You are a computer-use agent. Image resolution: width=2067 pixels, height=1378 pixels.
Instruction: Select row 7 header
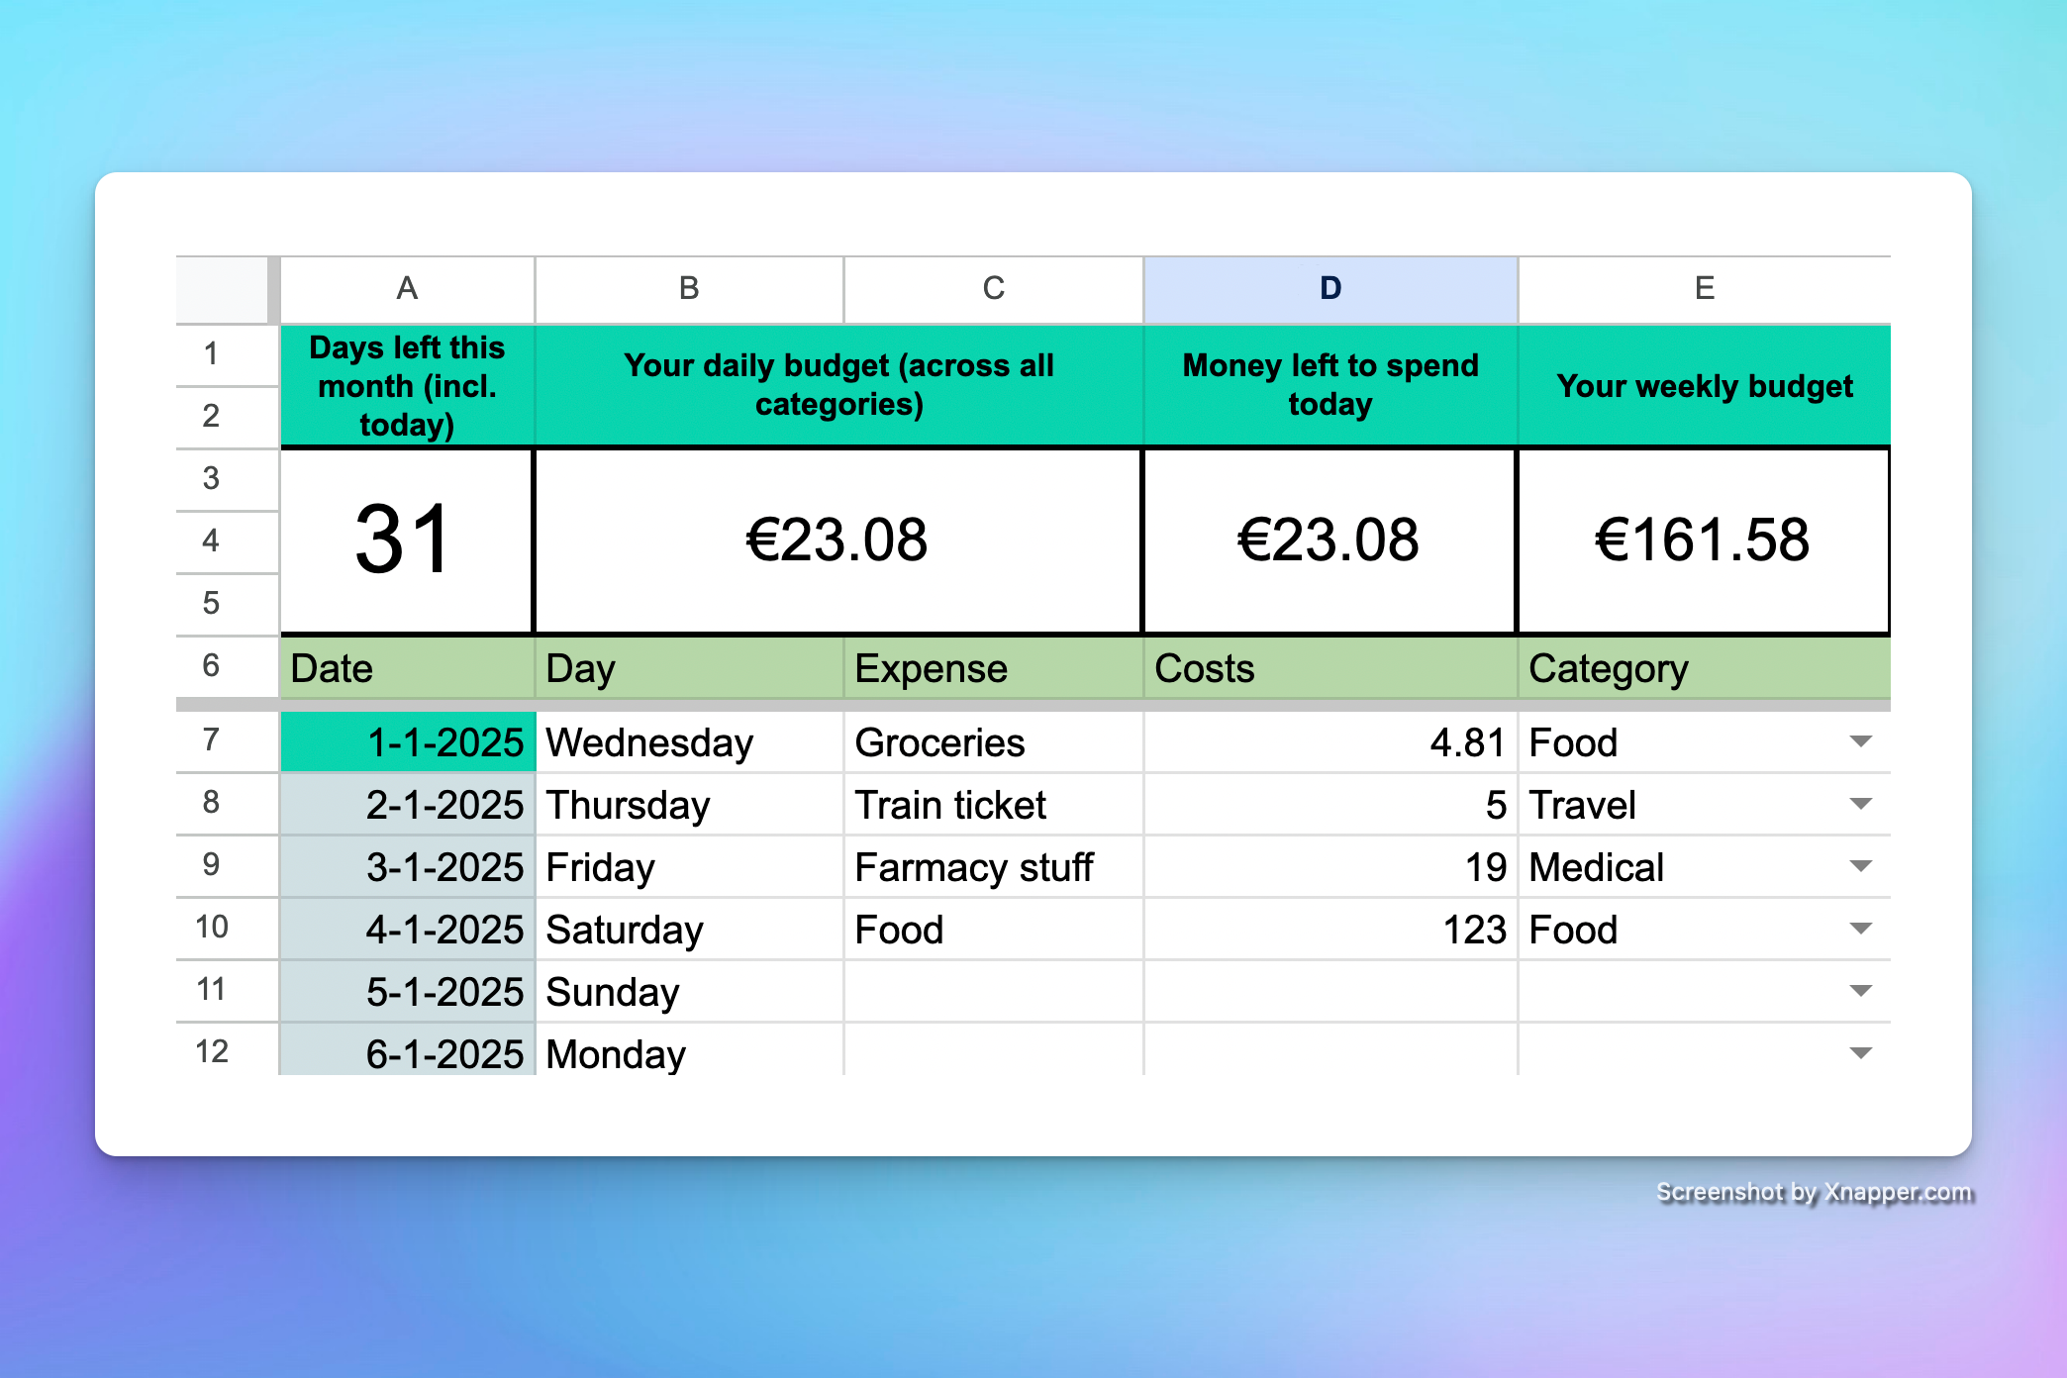click(x=211, y=741)
